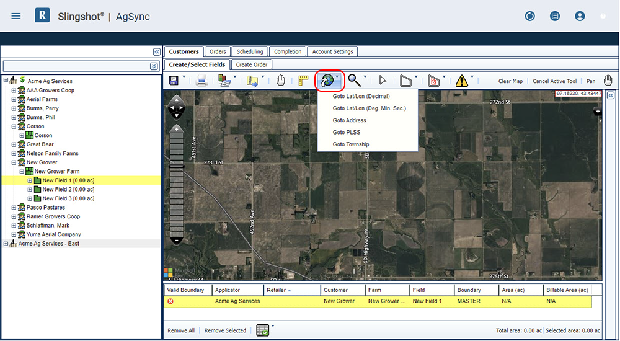Switch to the Completion tab
620x341 pixels.
[x=288, y=52]
